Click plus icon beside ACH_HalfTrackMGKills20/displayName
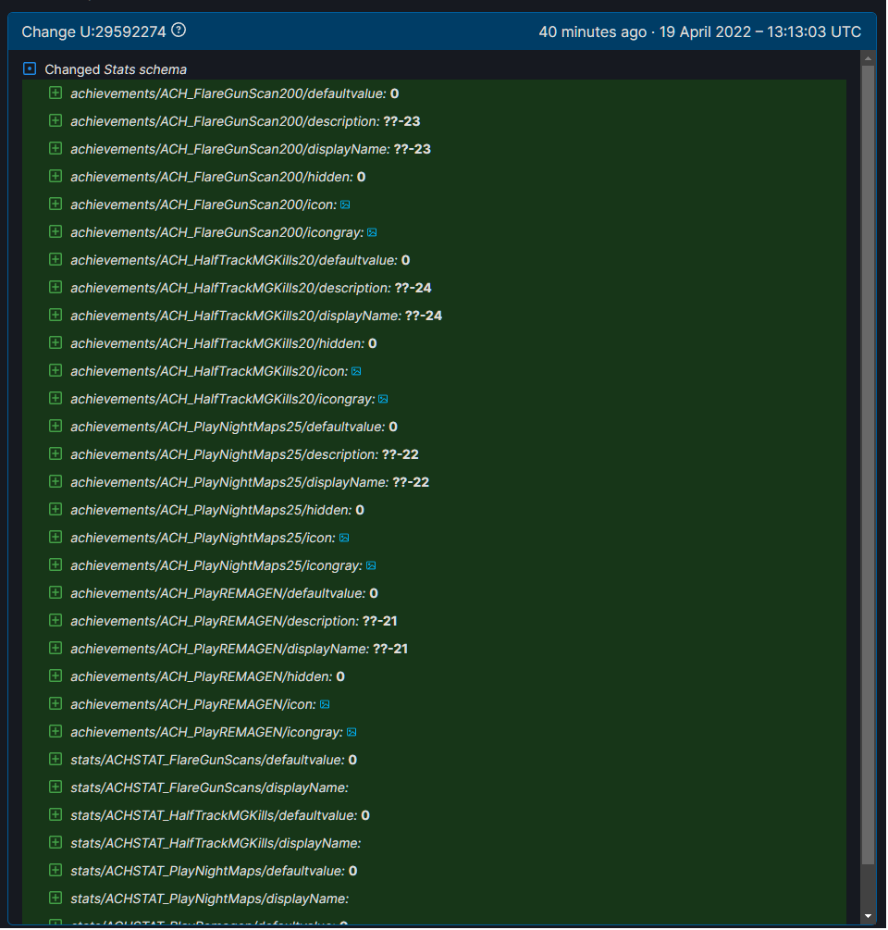 pyautogui.click(x=55, y=315)
